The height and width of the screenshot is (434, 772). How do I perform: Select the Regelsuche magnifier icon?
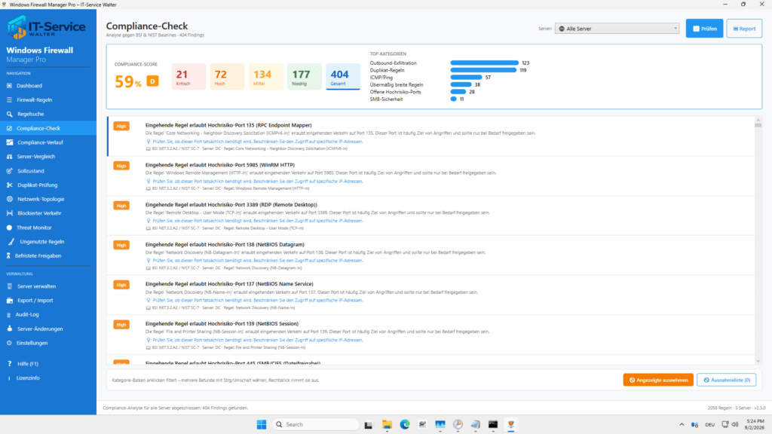click(9, 115)
